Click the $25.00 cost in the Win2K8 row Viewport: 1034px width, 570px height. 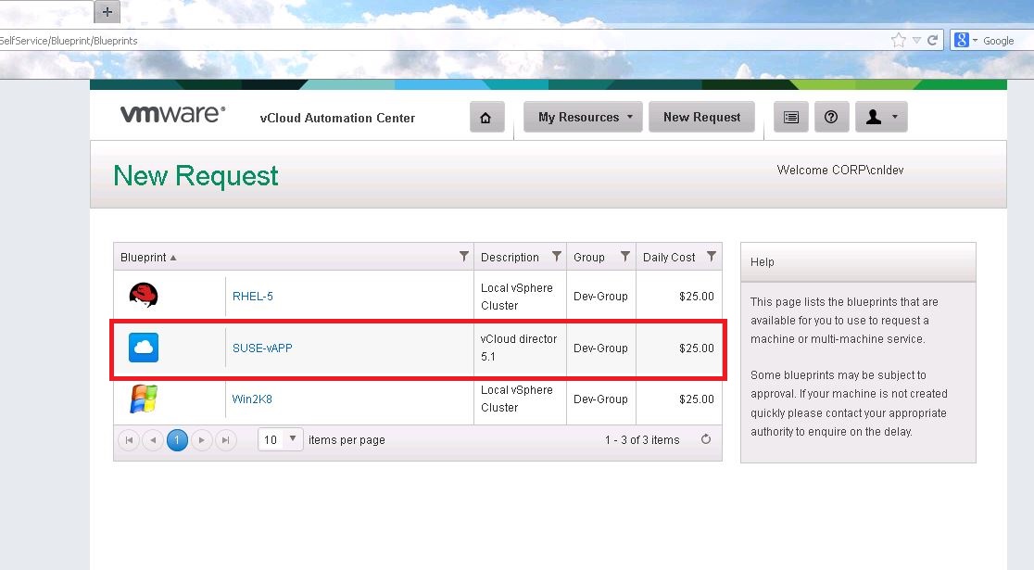(x=697, y=399)
